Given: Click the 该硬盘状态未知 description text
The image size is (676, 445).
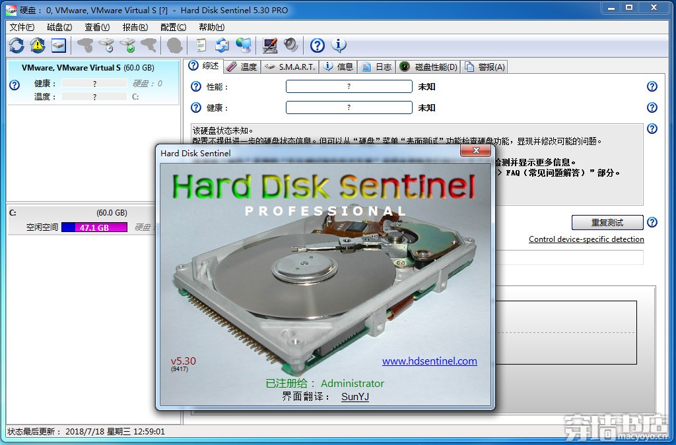Looking at the screenshot, I should 223,131.
